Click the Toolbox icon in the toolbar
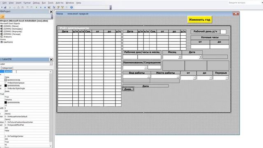The height and width of the screenshot is (148, 263). (x=67, y=7)
